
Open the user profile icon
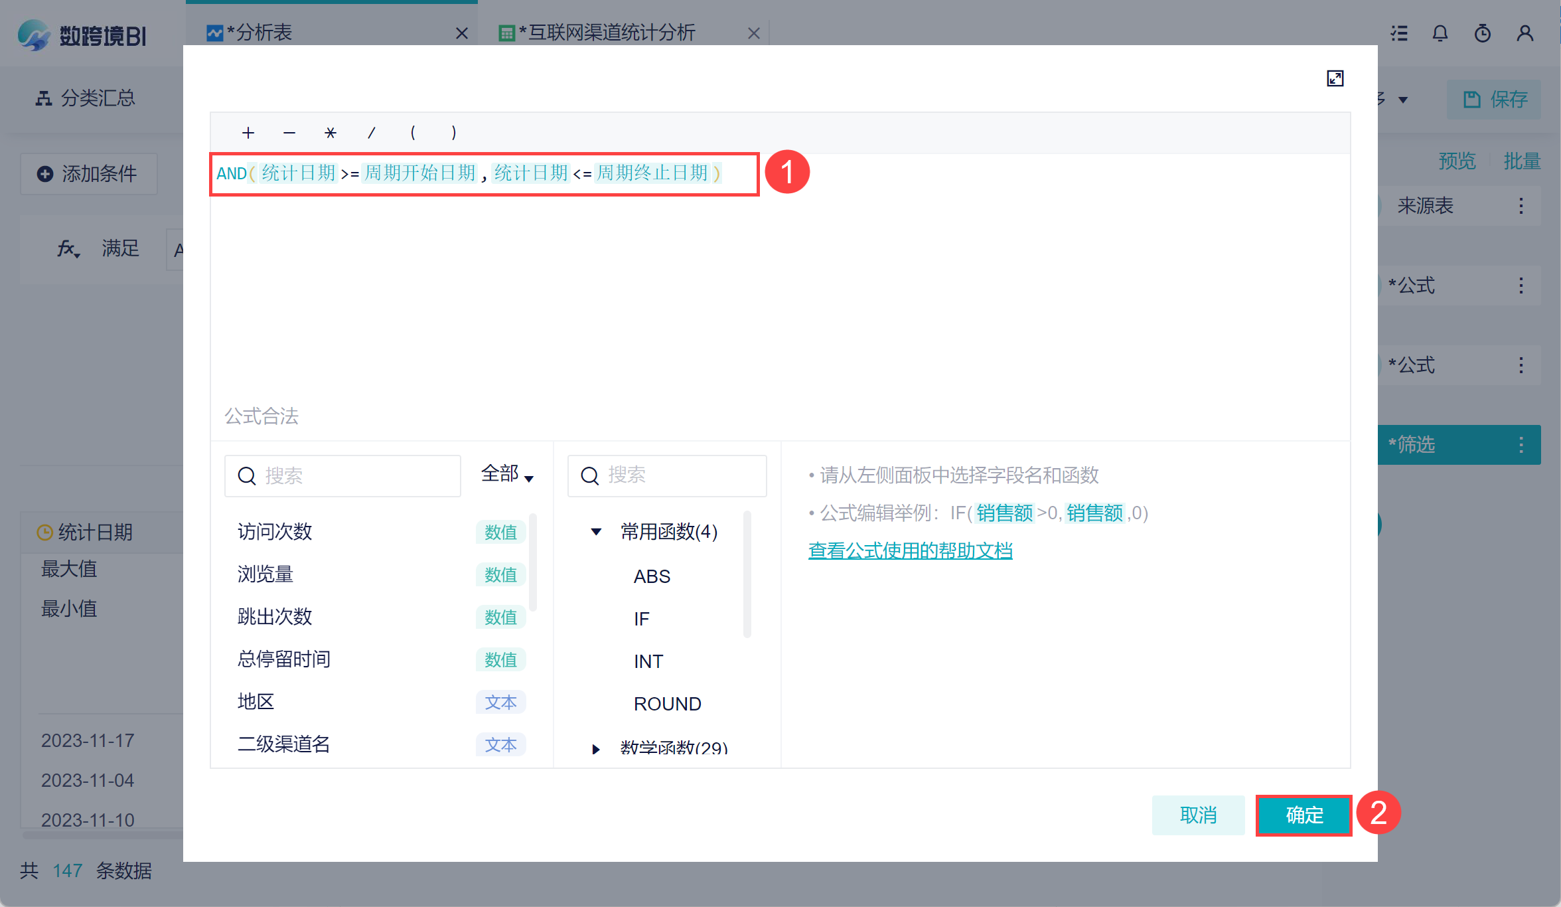pyautogui.click(x=1524, y=33)
